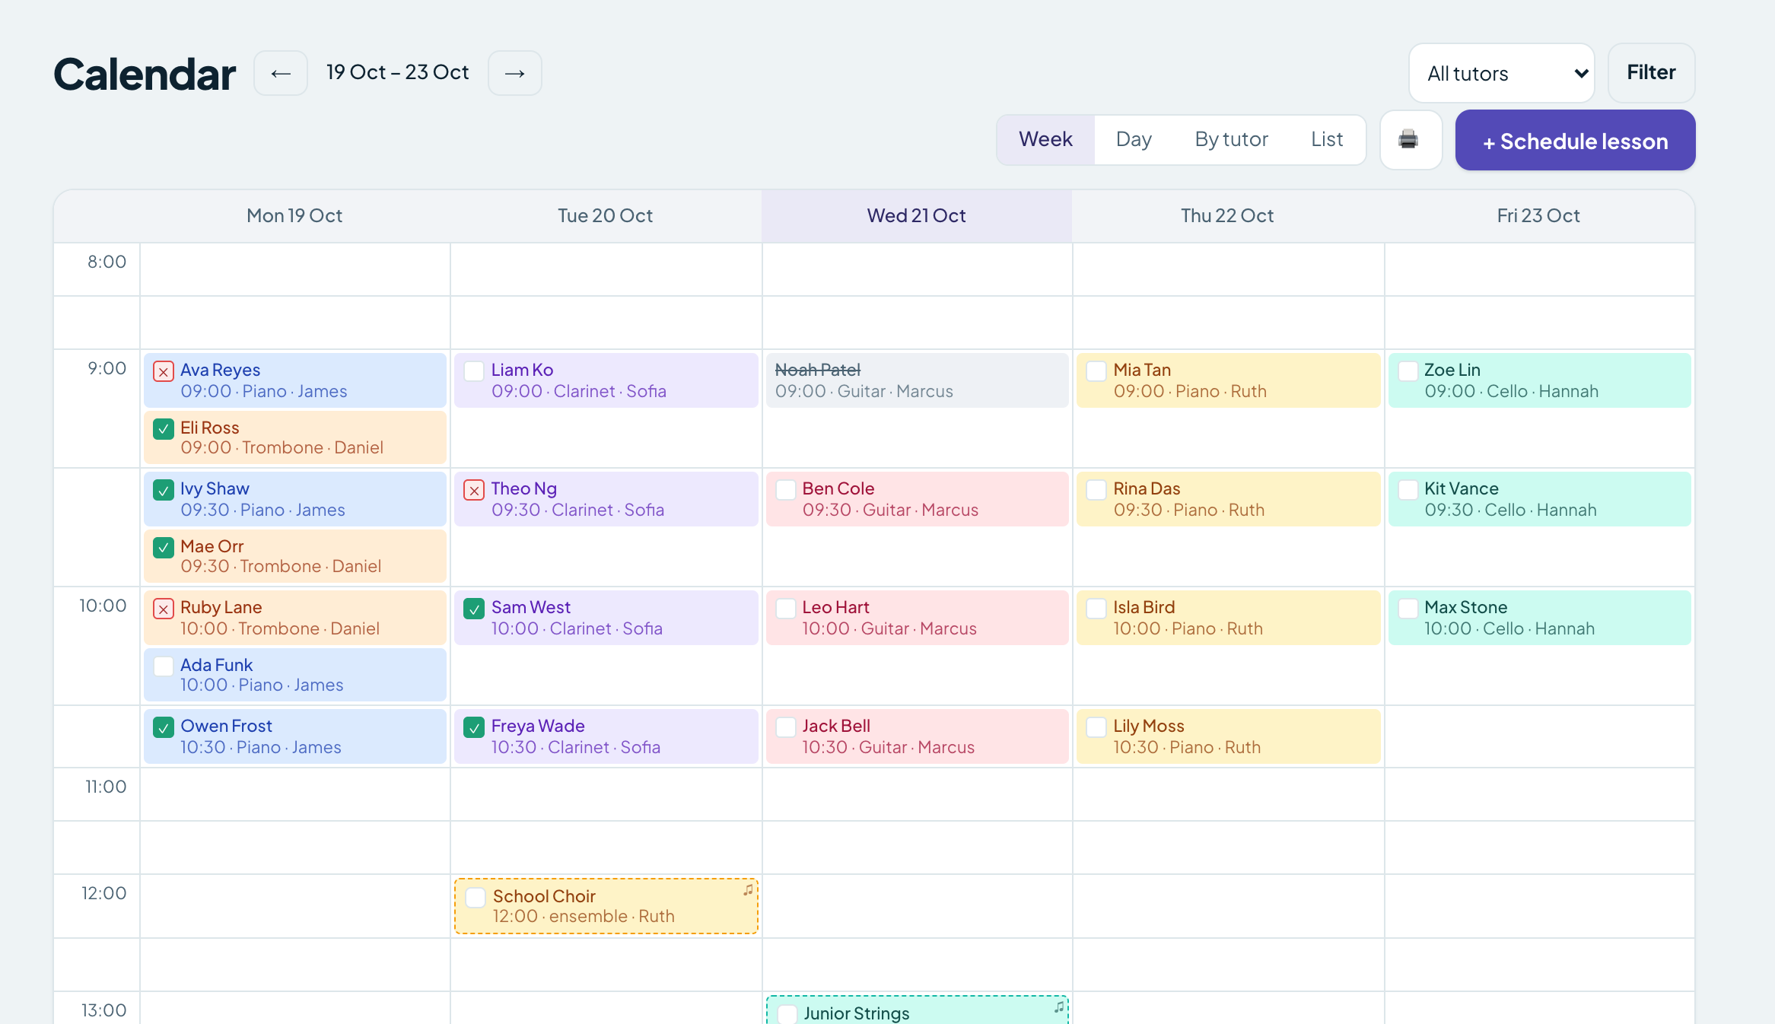Open Jack Bell guitar lesson card
The height and width of the screenshot is (1024, 1775).
[917, 736]
